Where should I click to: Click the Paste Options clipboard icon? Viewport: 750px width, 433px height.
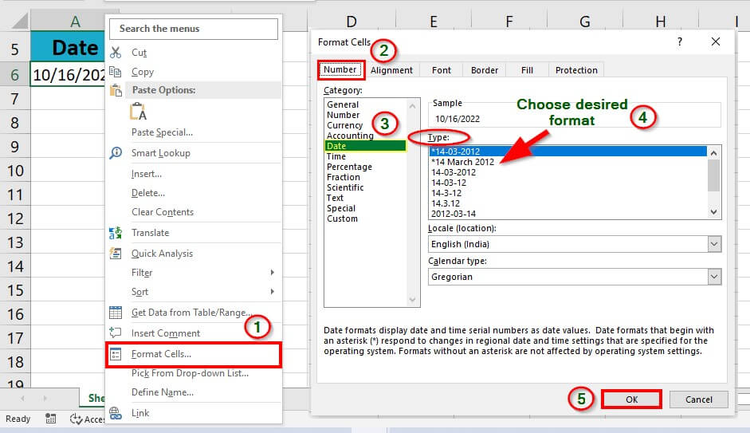(116, 90)
